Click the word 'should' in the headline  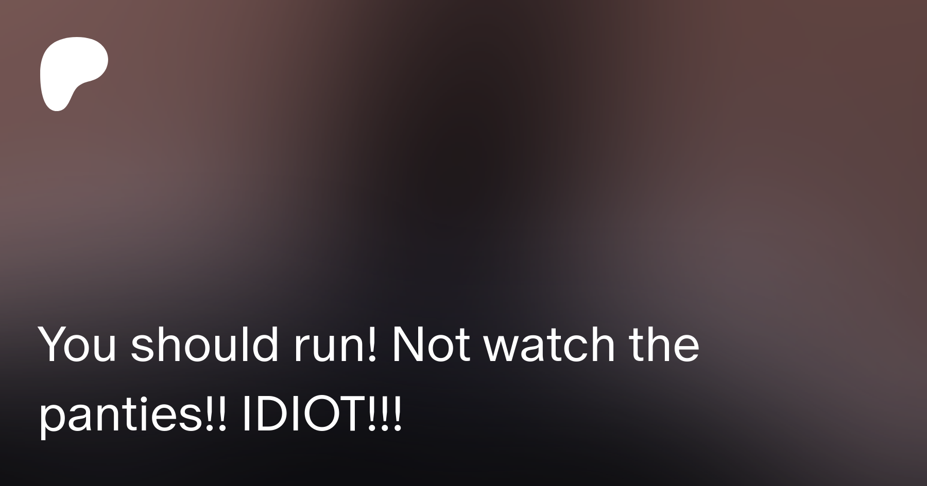coord(204,344)
